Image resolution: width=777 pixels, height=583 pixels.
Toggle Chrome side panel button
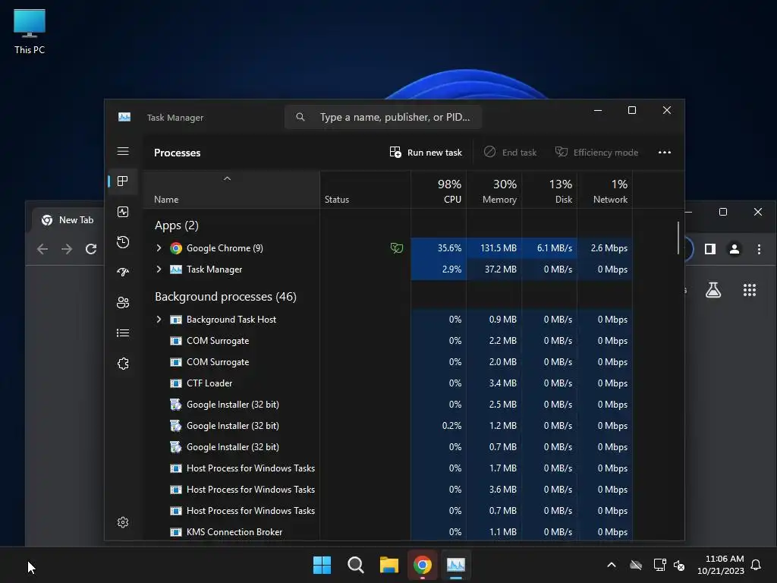tap(710, 249)
